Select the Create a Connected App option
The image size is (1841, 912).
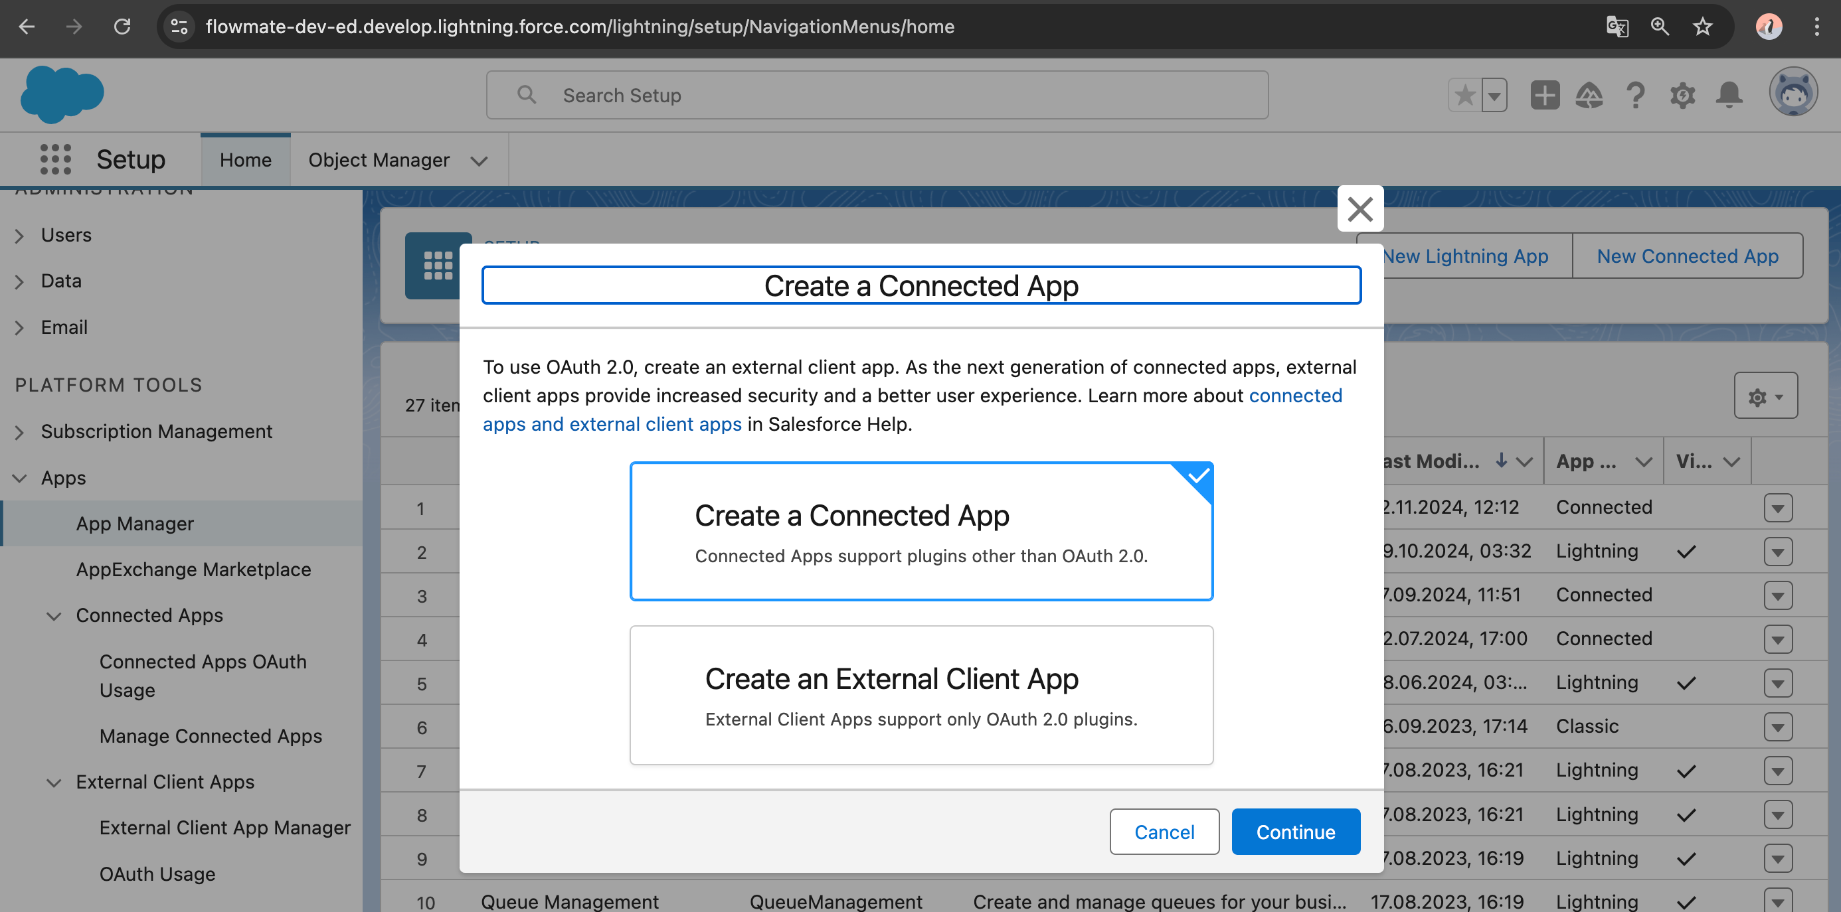pos(920,532)
